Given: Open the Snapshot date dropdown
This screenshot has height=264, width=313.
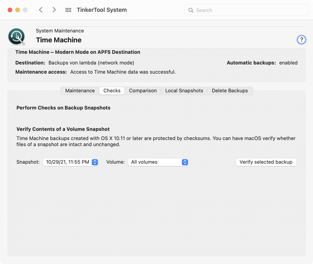Looking at the screenshot, I should [x=71, y=162].
